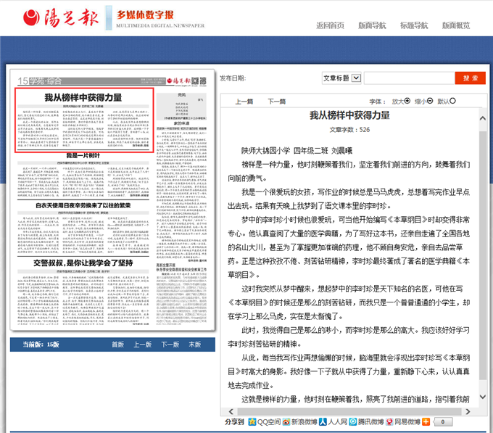Open page article 白衣天使用日夜辛劳换来了以往的繁荣

[83, 205]
